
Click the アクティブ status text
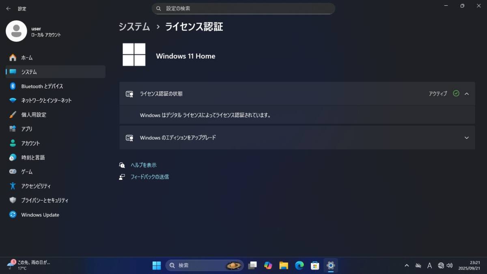point(438,94)
